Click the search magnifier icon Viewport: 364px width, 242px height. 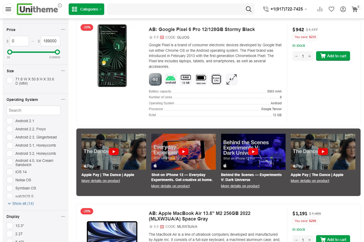click(248, 9)
